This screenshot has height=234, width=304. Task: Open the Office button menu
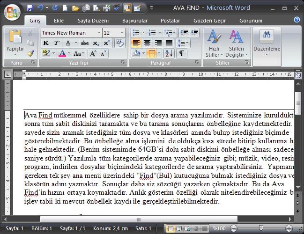(12, 12)
